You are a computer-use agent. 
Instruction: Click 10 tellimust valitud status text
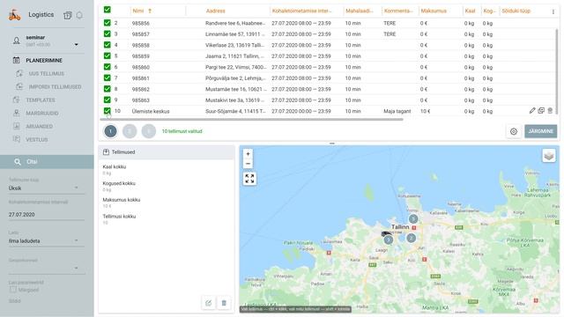tap(182, 131)
